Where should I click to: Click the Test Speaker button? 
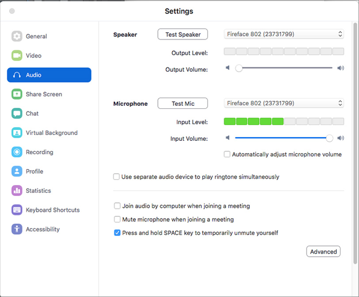coord(183,34)
